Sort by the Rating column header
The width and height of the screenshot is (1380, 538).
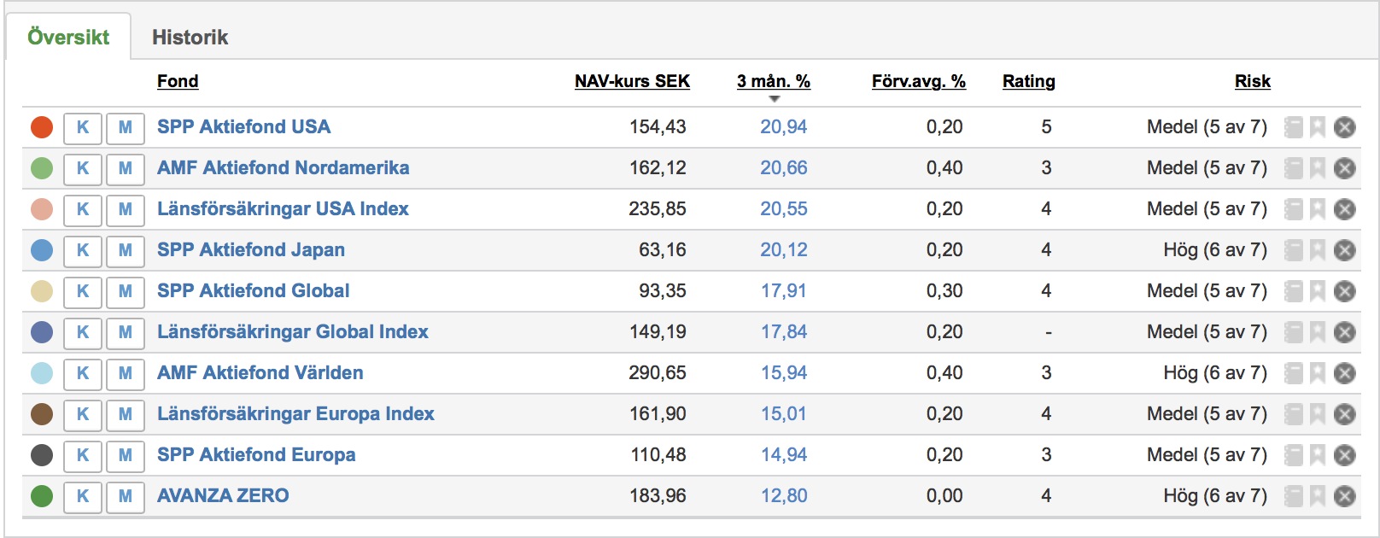[1028, 81]
